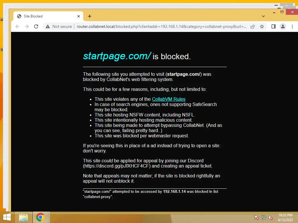This screenshot has width=298, height=223.
Task: Bookmark this page with the star icon
Action: pos(262,26)
